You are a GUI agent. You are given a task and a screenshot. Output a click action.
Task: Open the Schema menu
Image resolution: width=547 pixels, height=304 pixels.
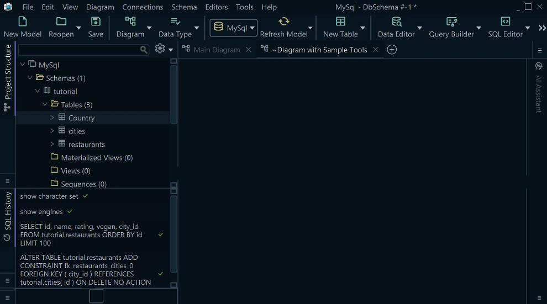[x=183, y=7]
